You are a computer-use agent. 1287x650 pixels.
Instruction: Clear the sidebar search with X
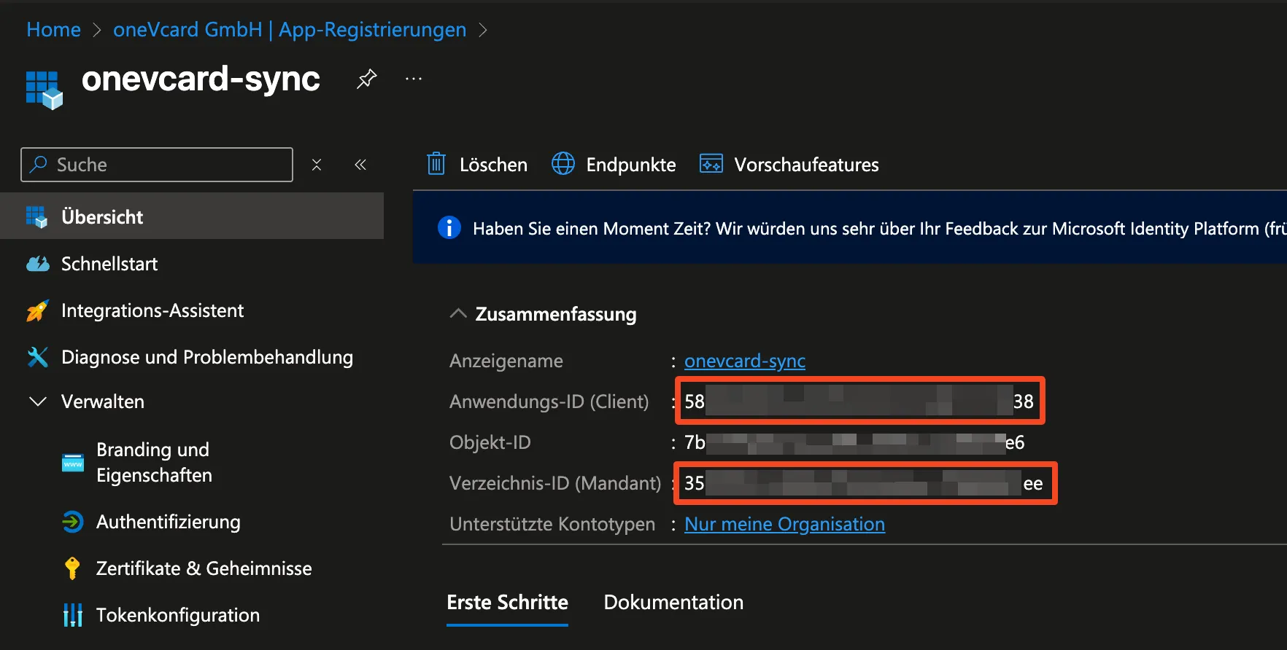(x=317, y=165)
